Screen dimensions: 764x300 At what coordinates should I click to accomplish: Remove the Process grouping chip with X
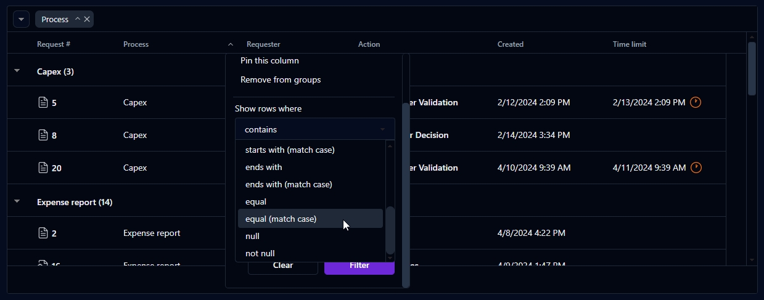tap(87, 19)
